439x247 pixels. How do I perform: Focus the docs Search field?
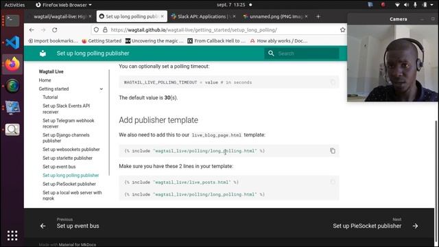click(x=302, y=54)
